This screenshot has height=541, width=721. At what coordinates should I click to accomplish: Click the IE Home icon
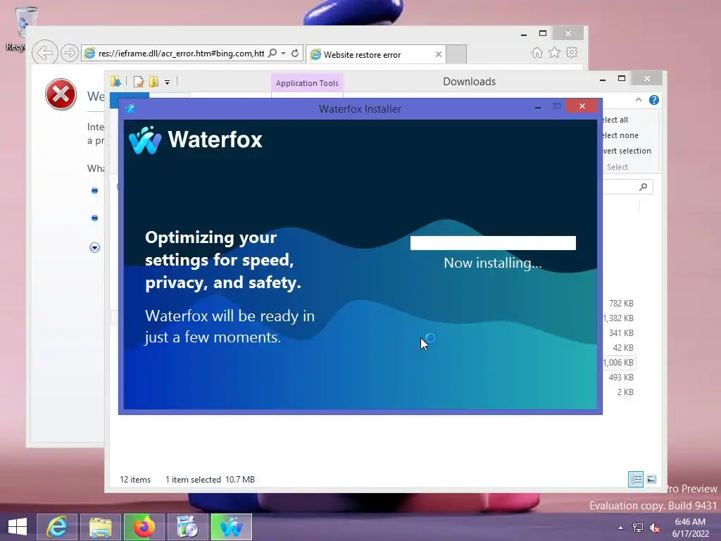[537, 52]
